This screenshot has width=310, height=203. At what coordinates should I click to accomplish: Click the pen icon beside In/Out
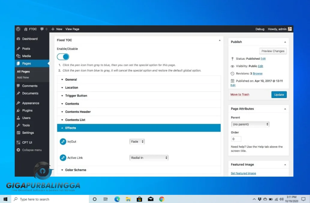63,142
